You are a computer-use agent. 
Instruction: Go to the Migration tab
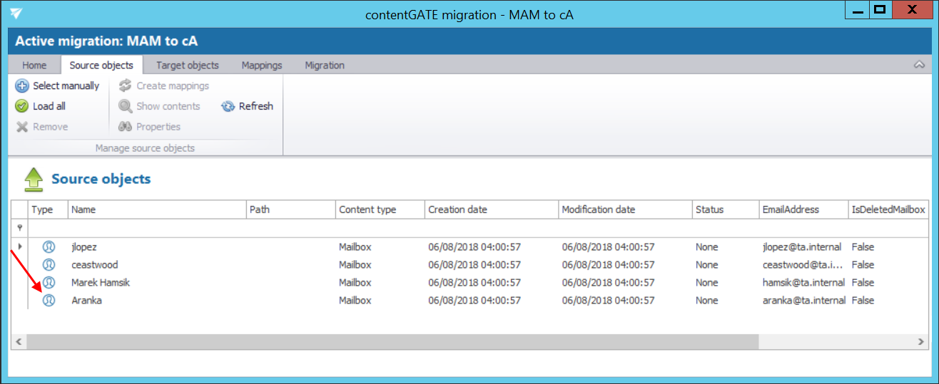pyautogui.click(x=325, y=65)
